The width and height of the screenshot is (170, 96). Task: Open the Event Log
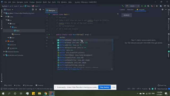[x=162, y=85]
